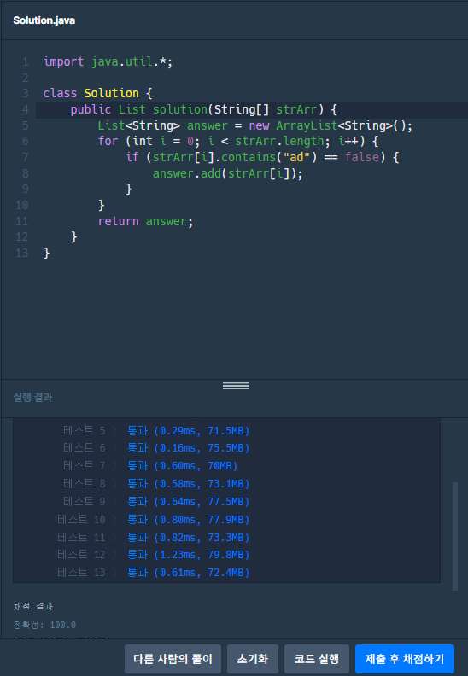Click 테스트 6 result 통과 (0.16ms, 75.5MB)

tap(189, 448)
